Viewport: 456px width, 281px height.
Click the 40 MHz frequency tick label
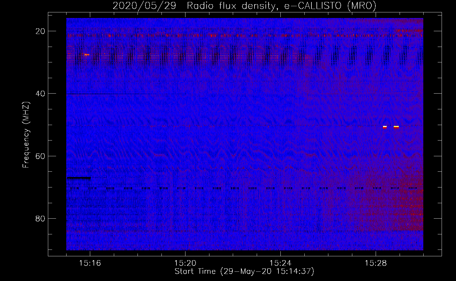point(40,94)
